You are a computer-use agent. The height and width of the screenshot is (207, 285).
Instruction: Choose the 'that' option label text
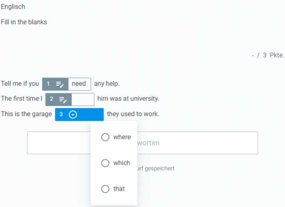[x=119, y=189]
